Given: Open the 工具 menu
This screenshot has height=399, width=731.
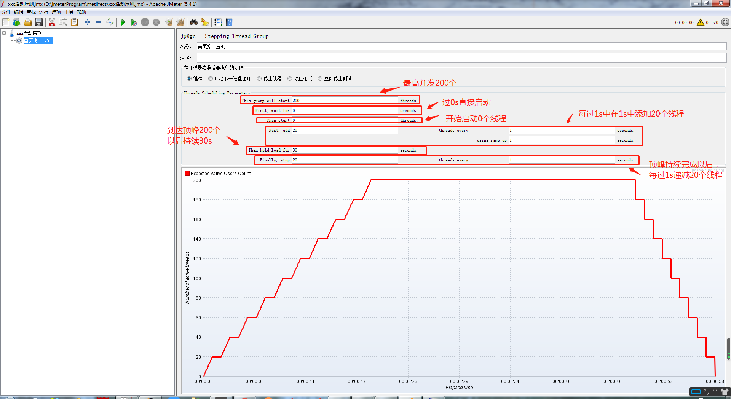Looking at the screenshot, I should [x=69, y=12].
